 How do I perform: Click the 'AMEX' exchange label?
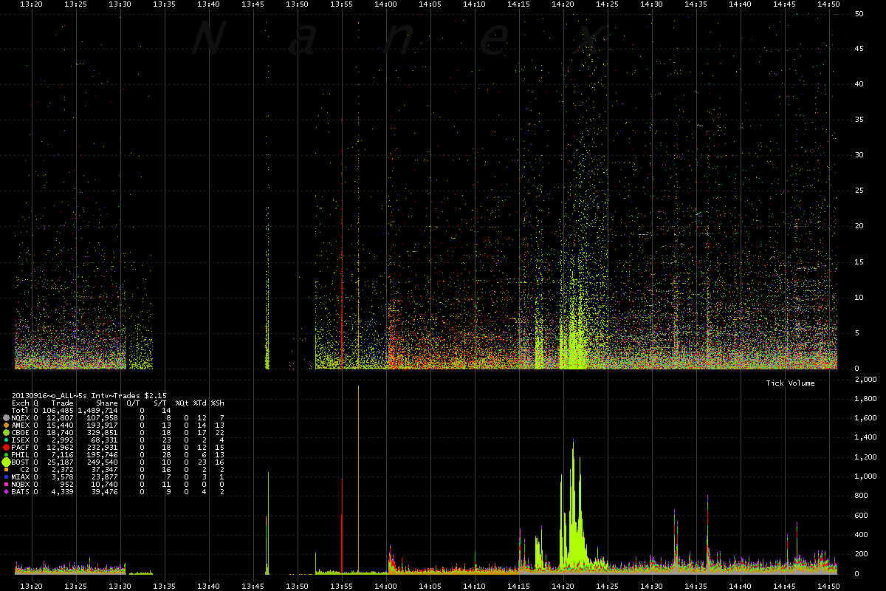20,426
